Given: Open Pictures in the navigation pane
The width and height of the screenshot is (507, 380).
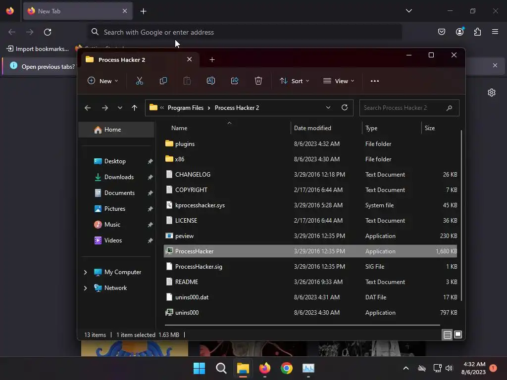Looking at the screenshot, I should (114, 209).
